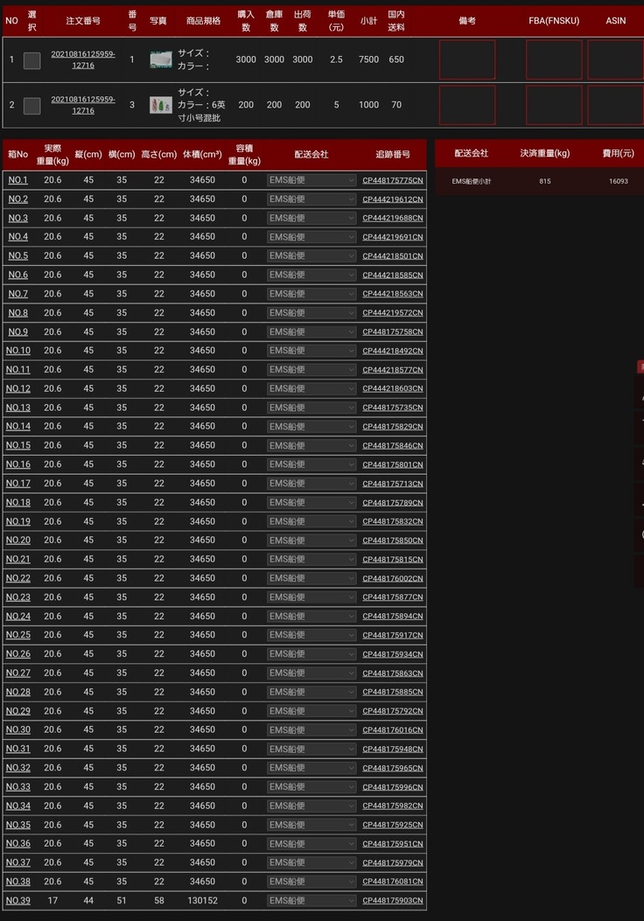
Task: Open the NO.5 box link
Action: (x=17, y=256)
